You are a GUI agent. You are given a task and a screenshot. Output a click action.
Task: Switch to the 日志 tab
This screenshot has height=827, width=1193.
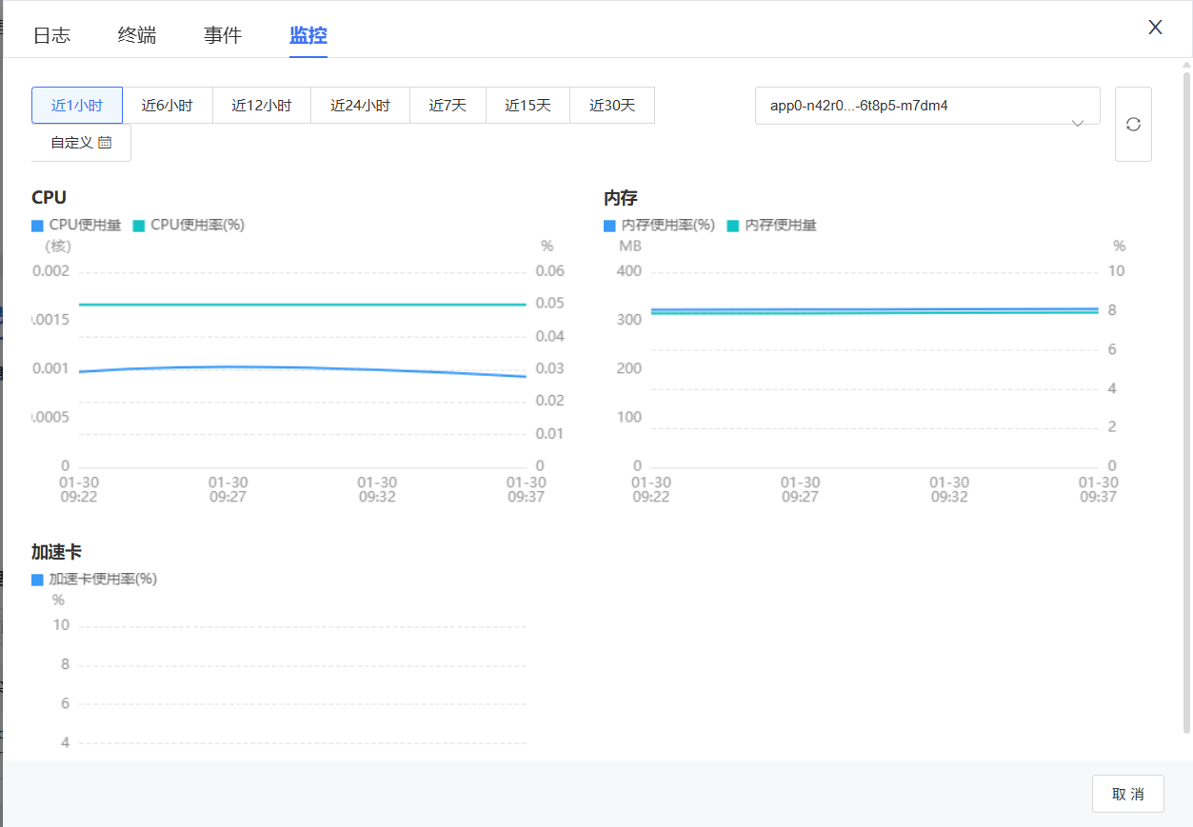(x=51, y=36)
